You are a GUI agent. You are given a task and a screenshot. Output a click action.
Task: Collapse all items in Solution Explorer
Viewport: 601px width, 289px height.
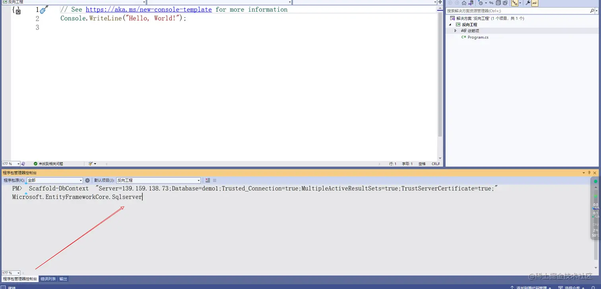(498, 3)
